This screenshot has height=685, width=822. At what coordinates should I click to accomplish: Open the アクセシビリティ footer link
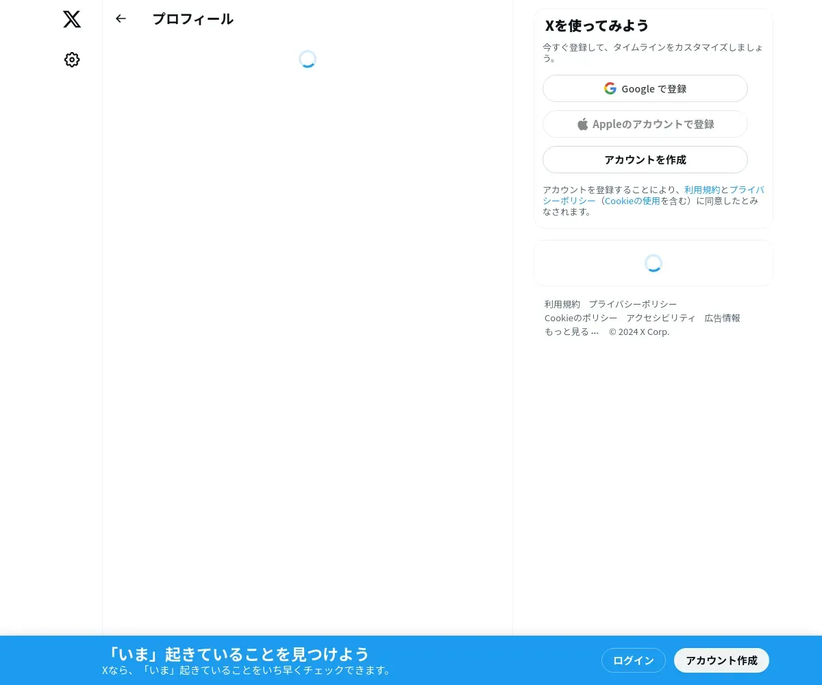point(661,318)
